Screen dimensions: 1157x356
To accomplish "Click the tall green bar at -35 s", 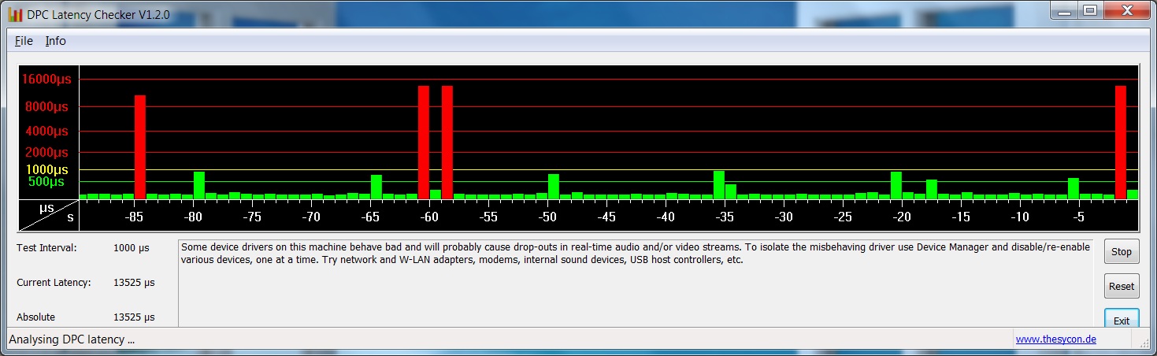I will [x=719, y=185].
